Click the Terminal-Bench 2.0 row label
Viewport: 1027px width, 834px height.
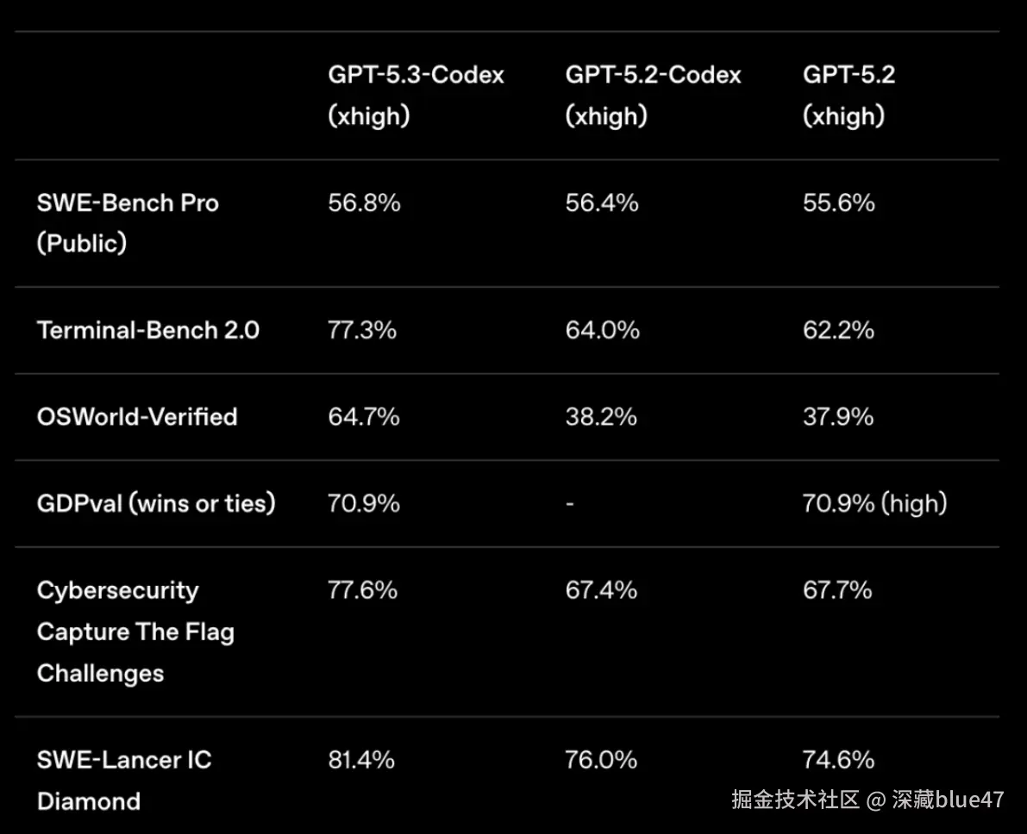[x=147, y=330]
